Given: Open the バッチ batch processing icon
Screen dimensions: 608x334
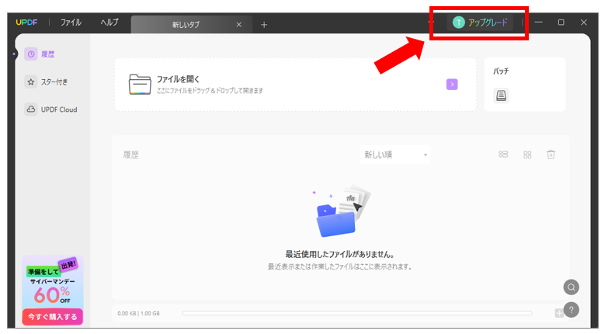Looking at the screenshot, I should pos(501,96).
